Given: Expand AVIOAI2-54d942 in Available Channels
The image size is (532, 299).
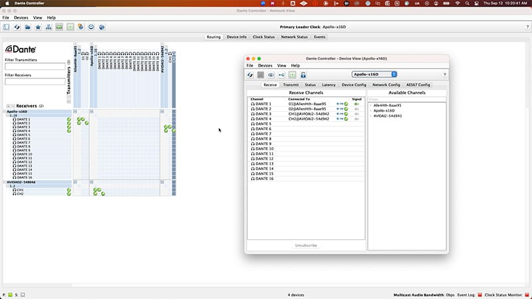Looking at the screenshot, I should [x=370, y=116].
